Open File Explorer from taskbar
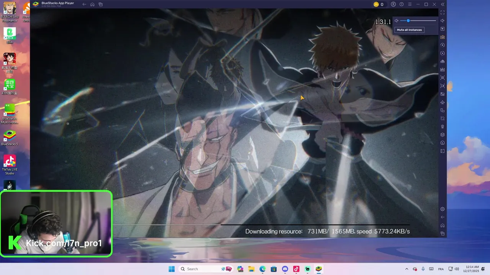Image resolution: width=490 pixels, height=275 pixels. [x=251, y=269]
